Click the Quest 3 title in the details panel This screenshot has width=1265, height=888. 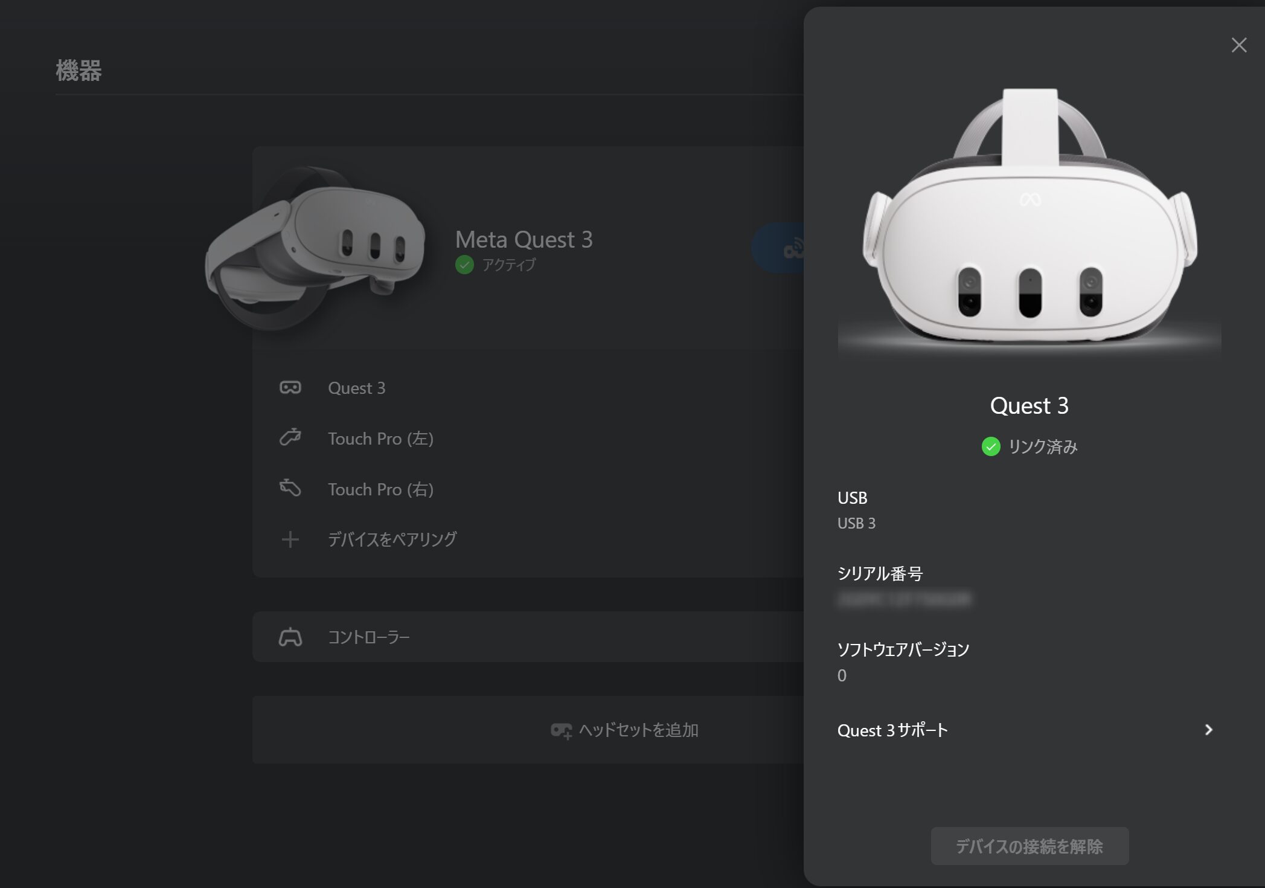pyautogui.click(x=1030, y=405)
